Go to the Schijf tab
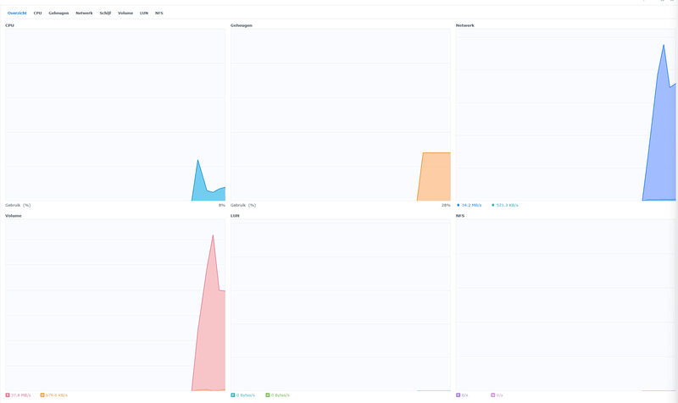This screenshot has height=403, width=678. 105,13
